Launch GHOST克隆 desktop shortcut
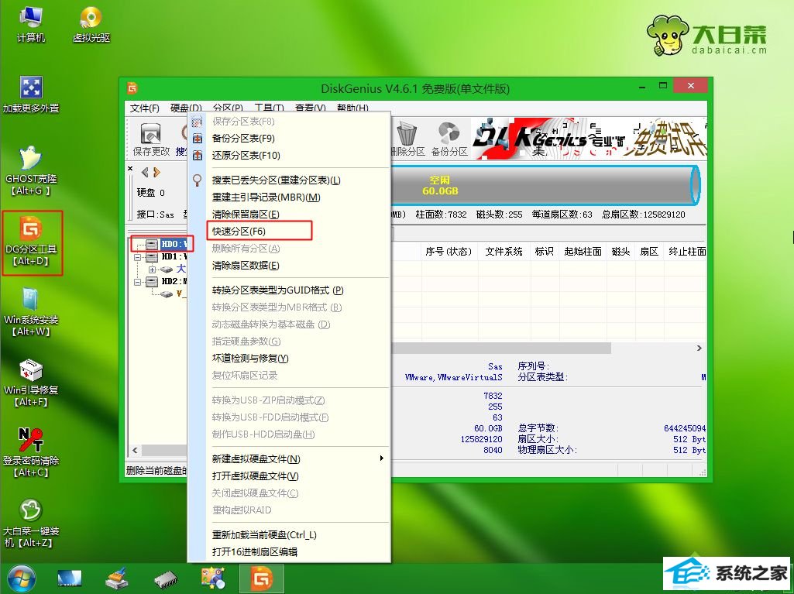The image size is (794, 594). click(31, 170)
